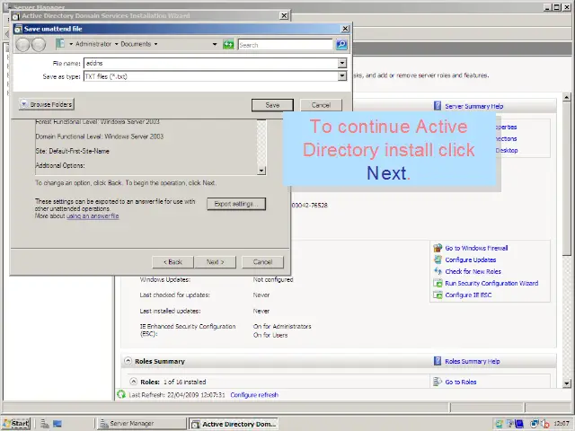Screen dimensions: 575x431
Task: Click the red security alert tray icon
Action: point(545,424)
